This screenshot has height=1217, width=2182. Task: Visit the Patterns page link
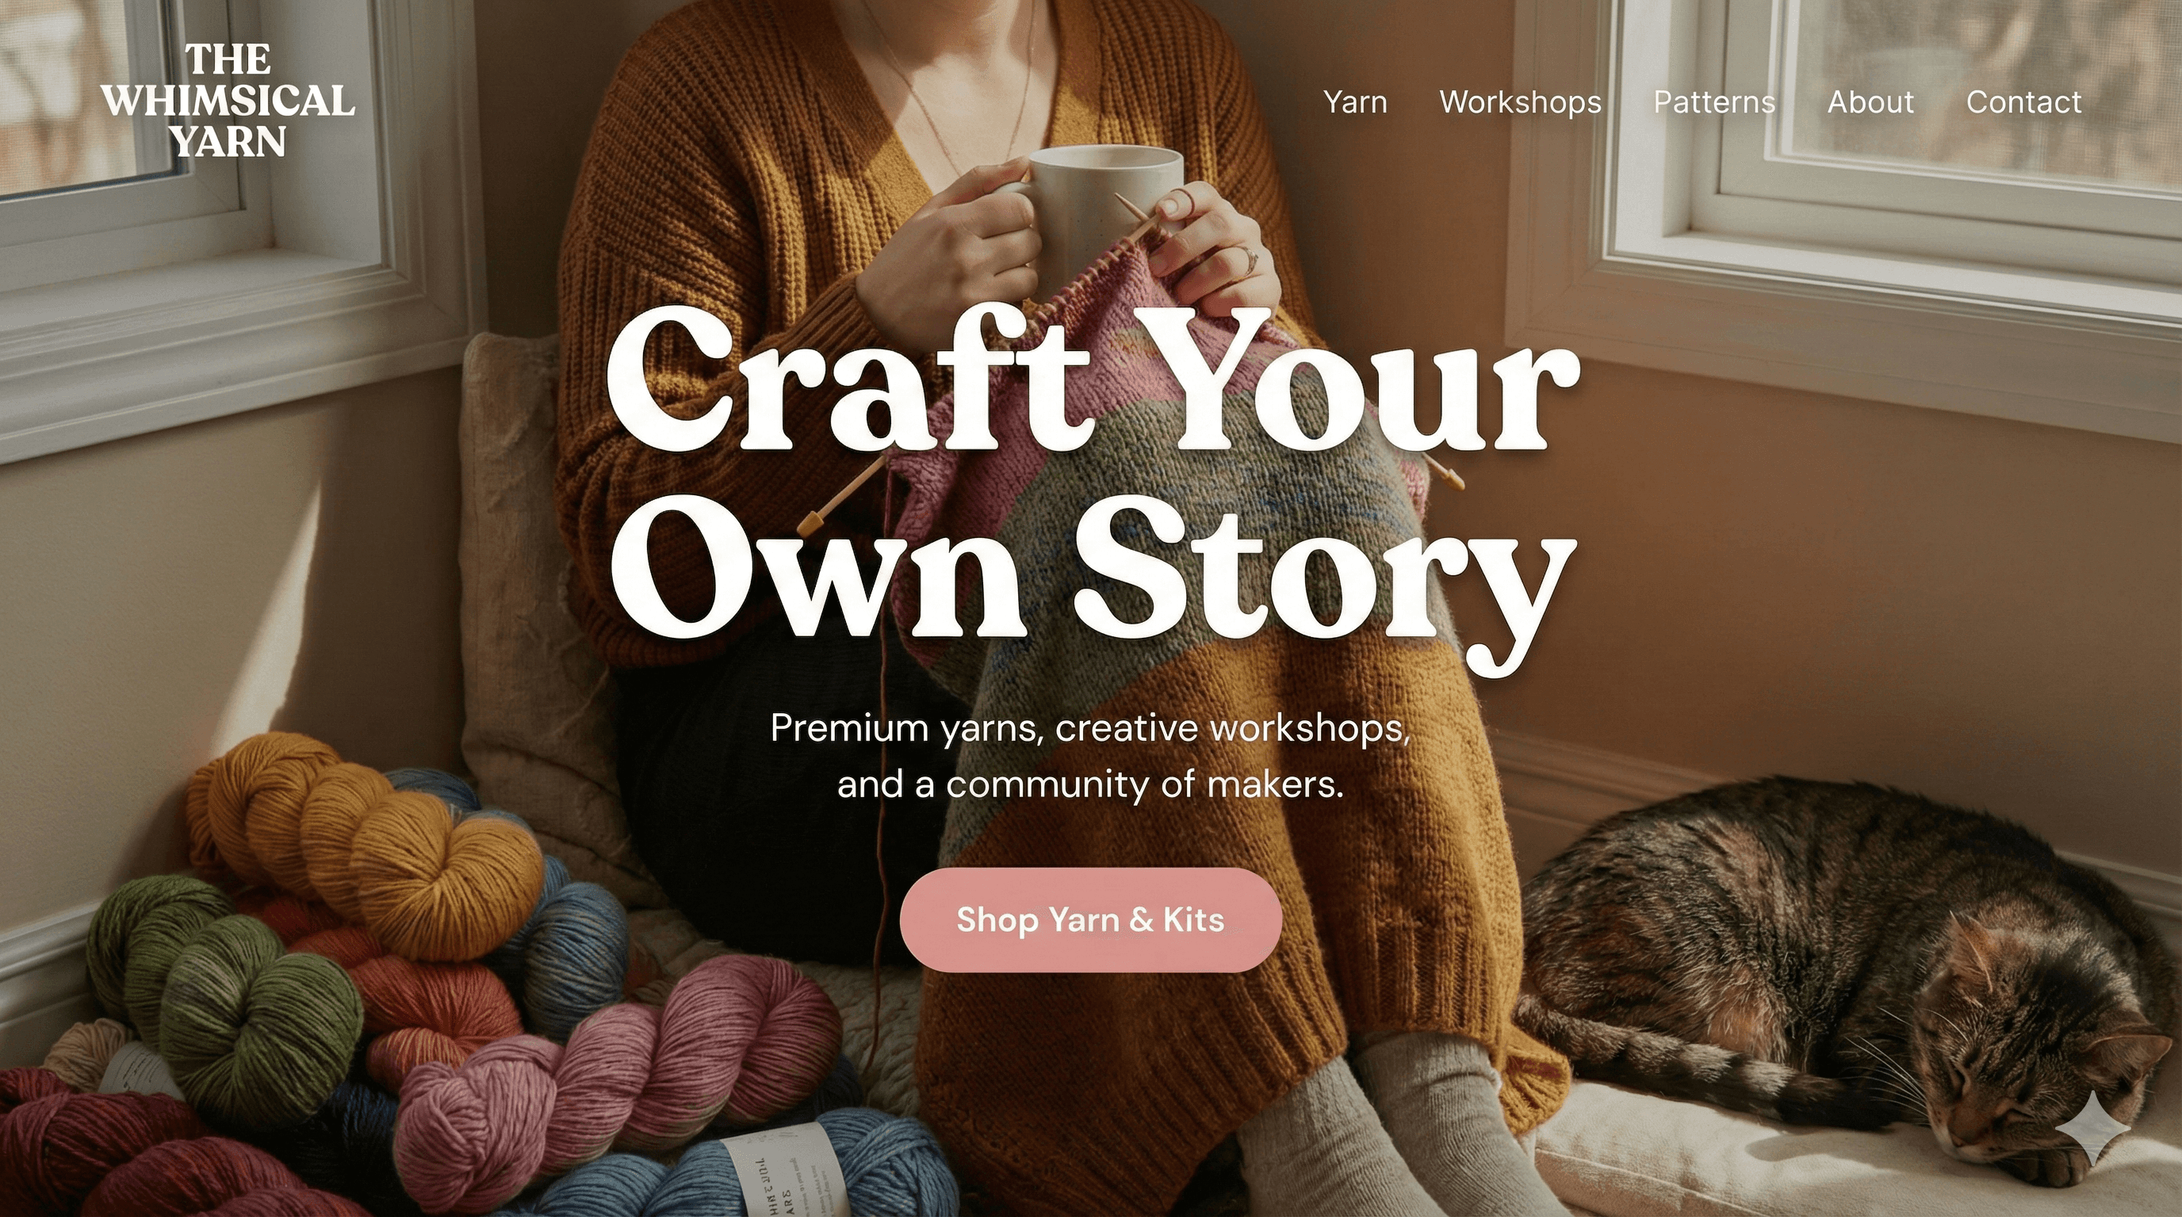coord(1713,101)
